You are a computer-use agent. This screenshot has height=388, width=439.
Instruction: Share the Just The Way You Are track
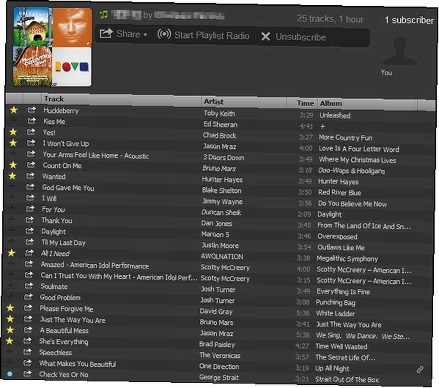tap(28, 319)
